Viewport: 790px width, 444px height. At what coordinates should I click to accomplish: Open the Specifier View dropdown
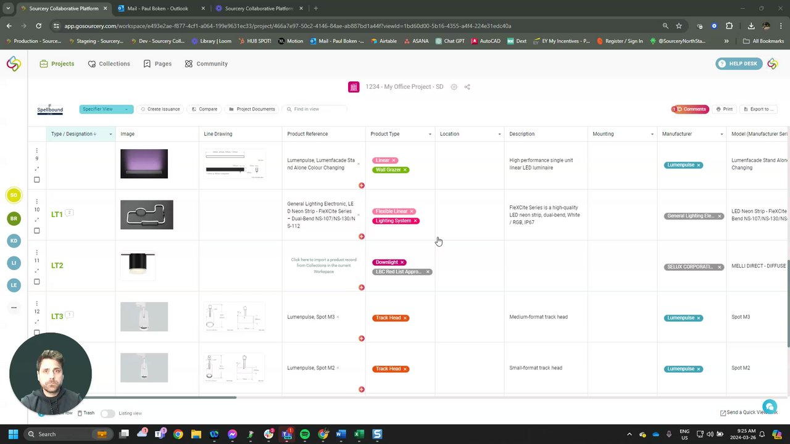[106, 109]
